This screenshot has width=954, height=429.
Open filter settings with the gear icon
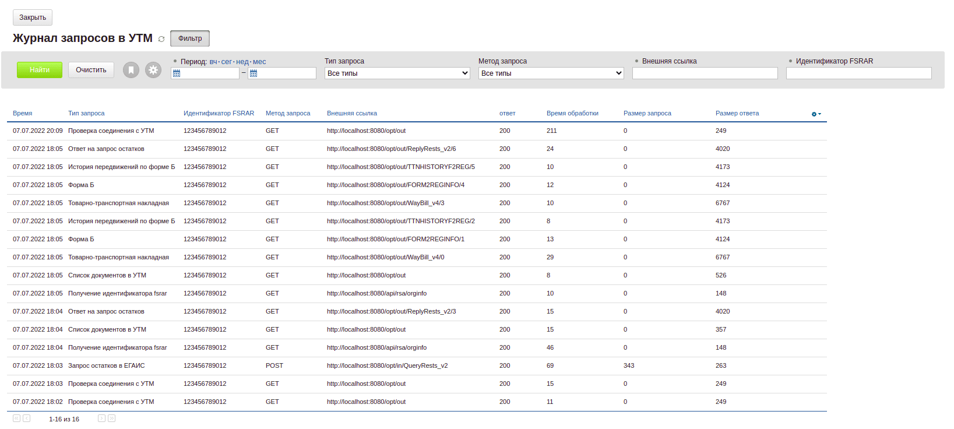tap(153, 70)
